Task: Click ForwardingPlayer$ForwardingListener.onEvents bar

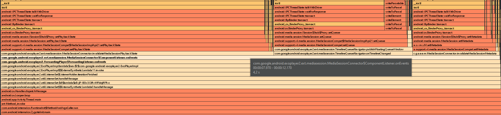Action: 250,62
